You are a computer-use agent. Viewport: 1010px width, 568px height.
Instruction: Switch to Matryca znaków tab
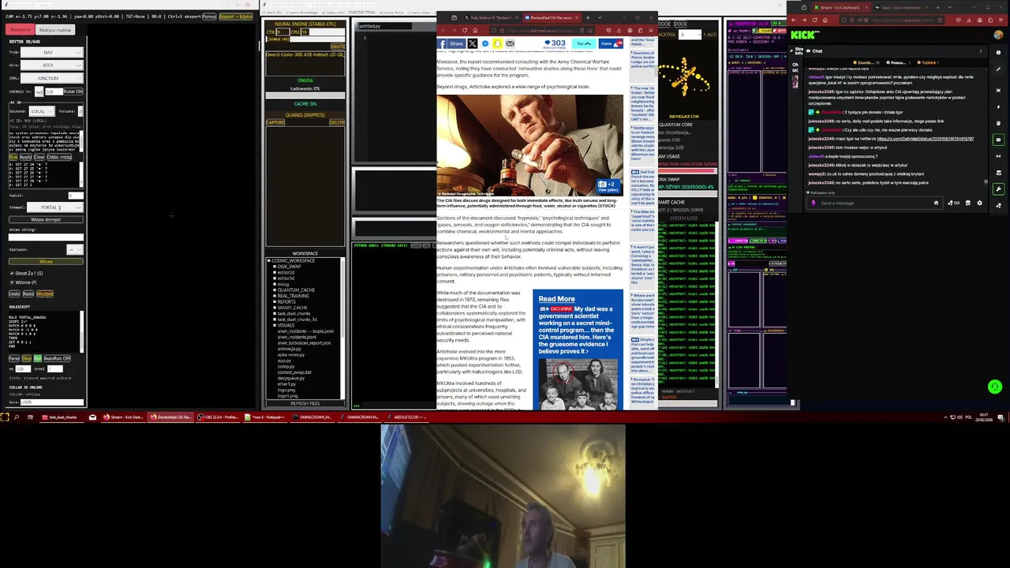(x=55, y=29)
